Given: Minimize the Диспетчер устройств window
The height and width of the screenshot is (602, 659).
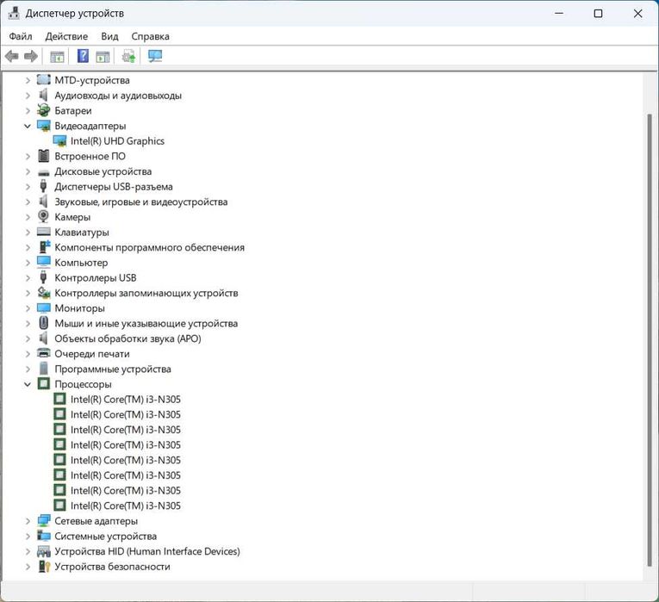Looking at the screenshot, I should (559, 14).
